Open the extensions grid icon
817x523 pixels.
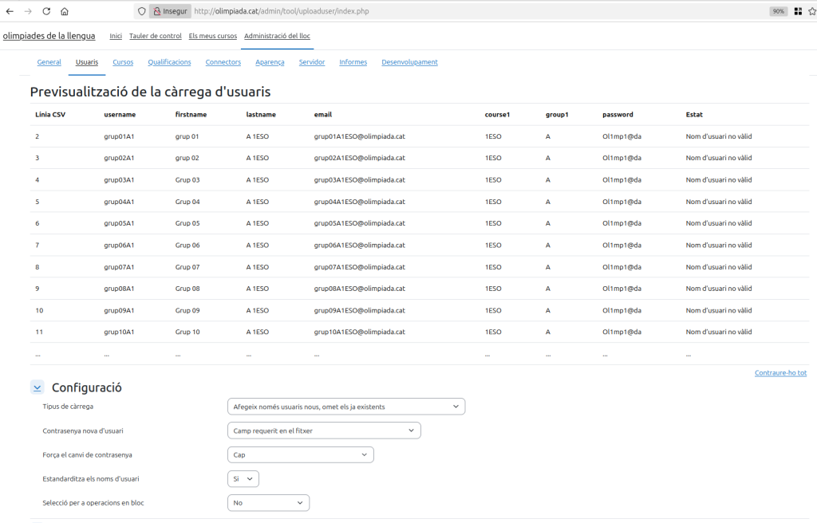[x=798, y=11]
